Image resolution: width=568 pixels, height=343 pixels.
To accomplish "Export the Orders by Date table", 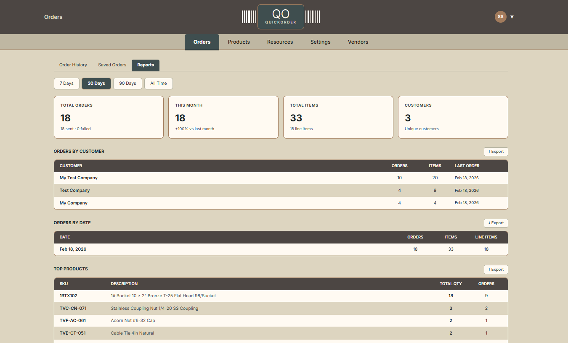I will click(496, 223).
